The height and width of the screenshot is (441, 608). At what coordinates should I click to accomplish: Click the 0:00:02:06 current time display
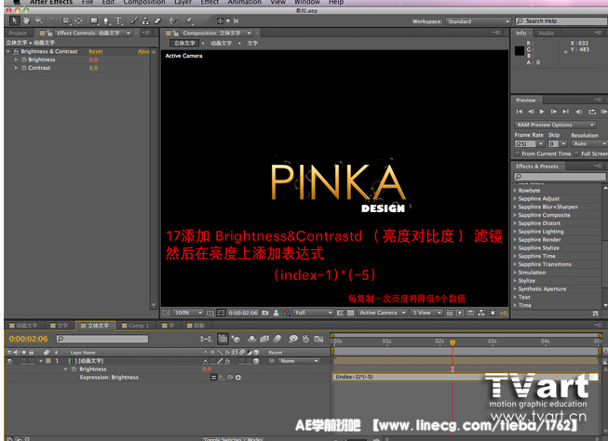pyautogui.click(x=28, y=339)
